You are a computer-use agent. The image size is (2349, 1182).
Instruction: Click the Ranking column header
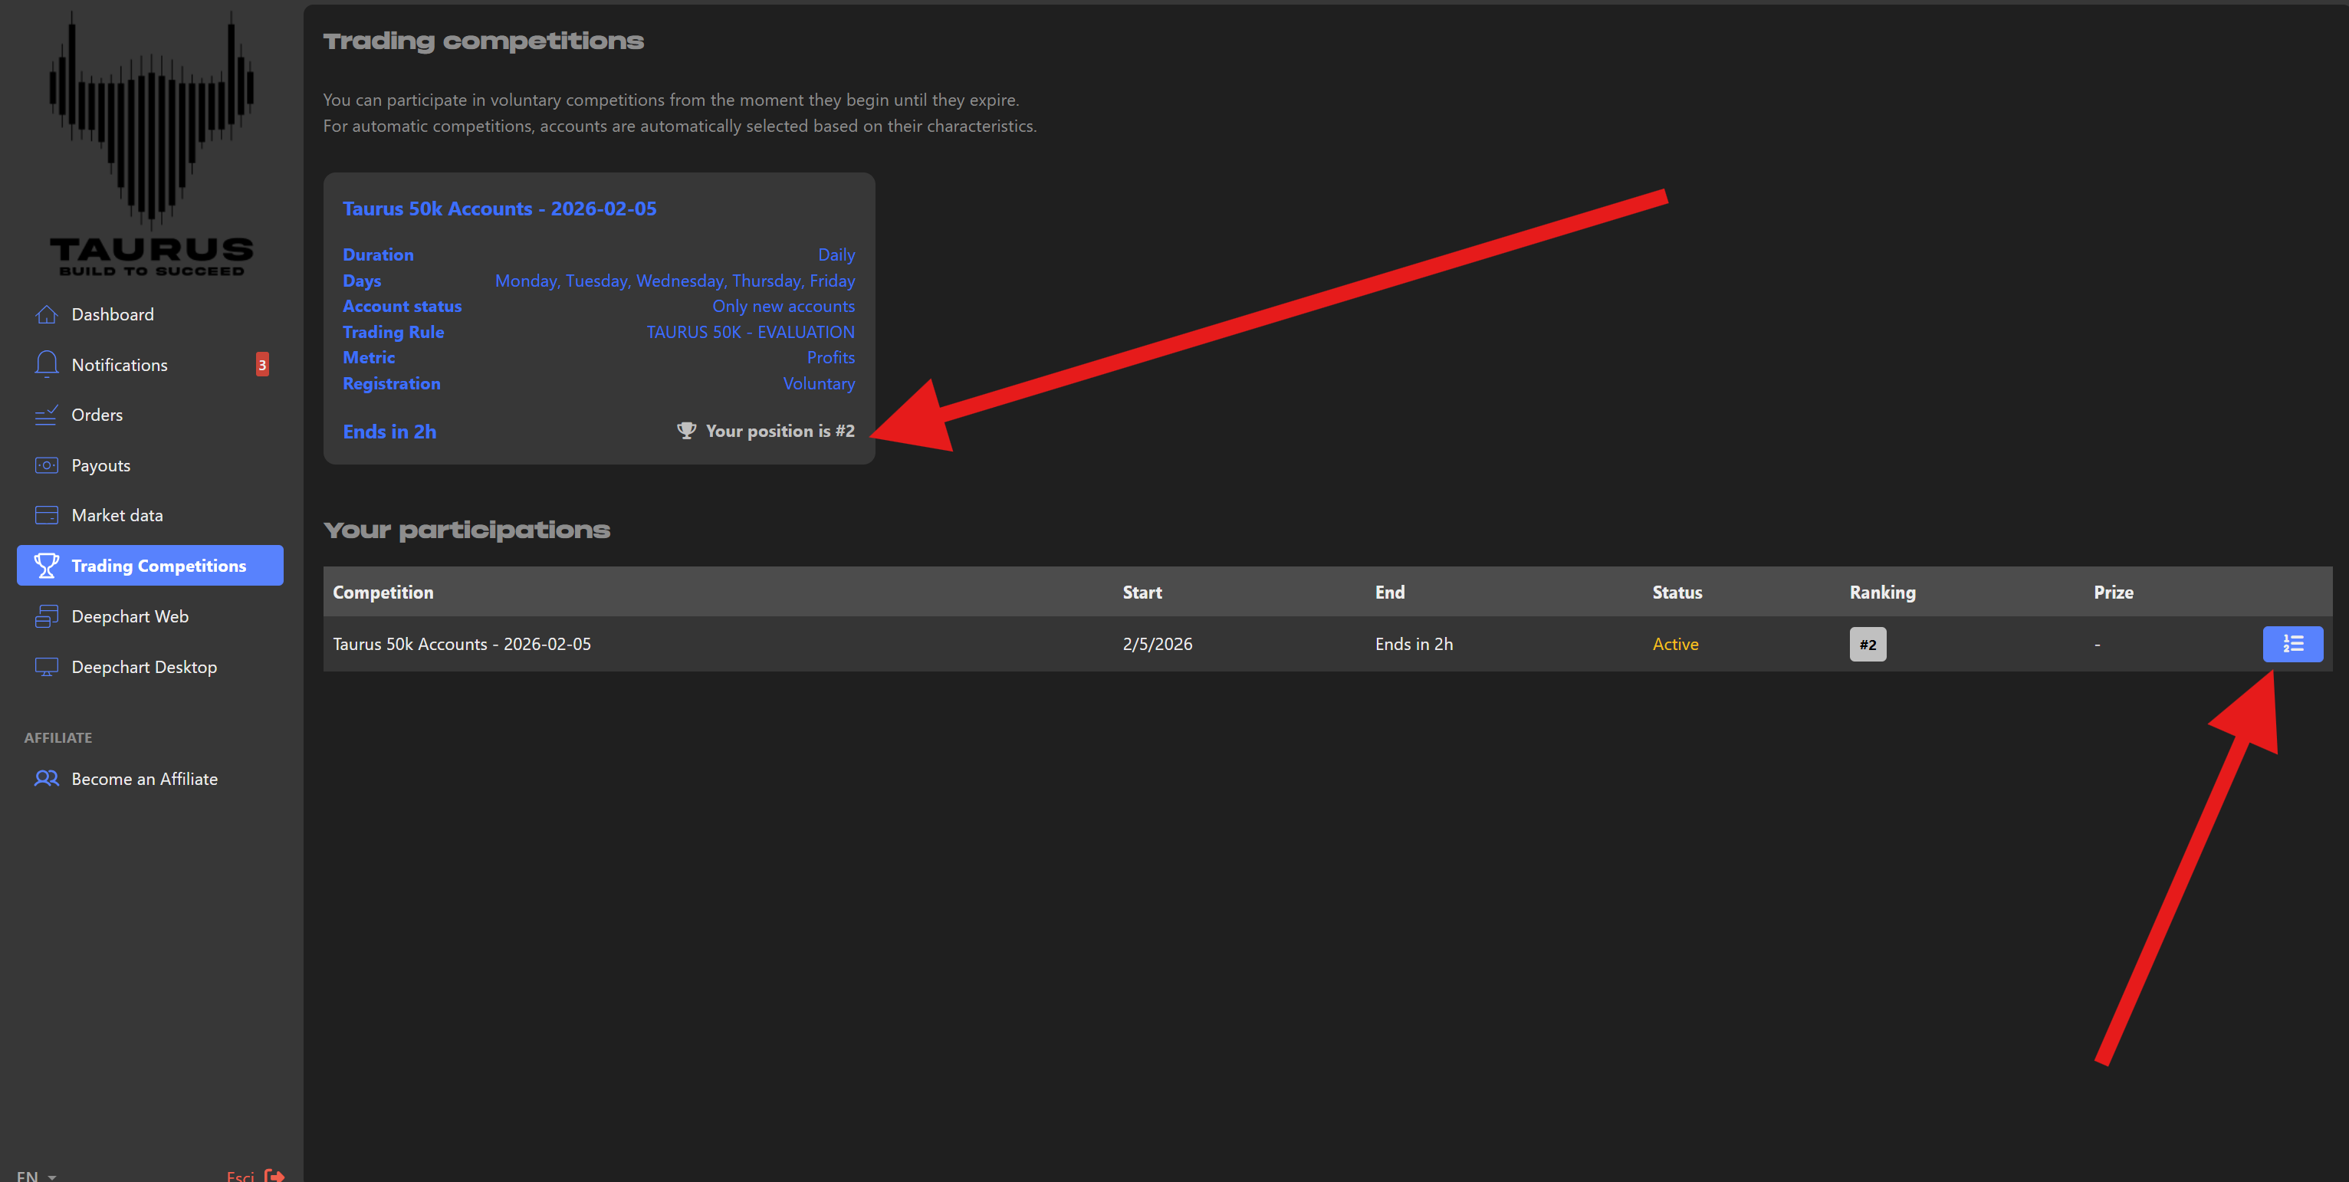1882,593
